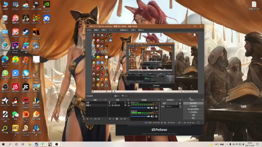Screen dimensions: 262x147
Task: Mute the desktop audio speaker icon
Action: (152, 116)
